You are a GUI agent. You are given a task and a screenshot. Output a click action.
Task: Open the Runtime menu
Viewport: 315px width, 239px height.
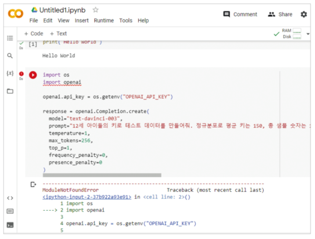[x=104, y=21]
